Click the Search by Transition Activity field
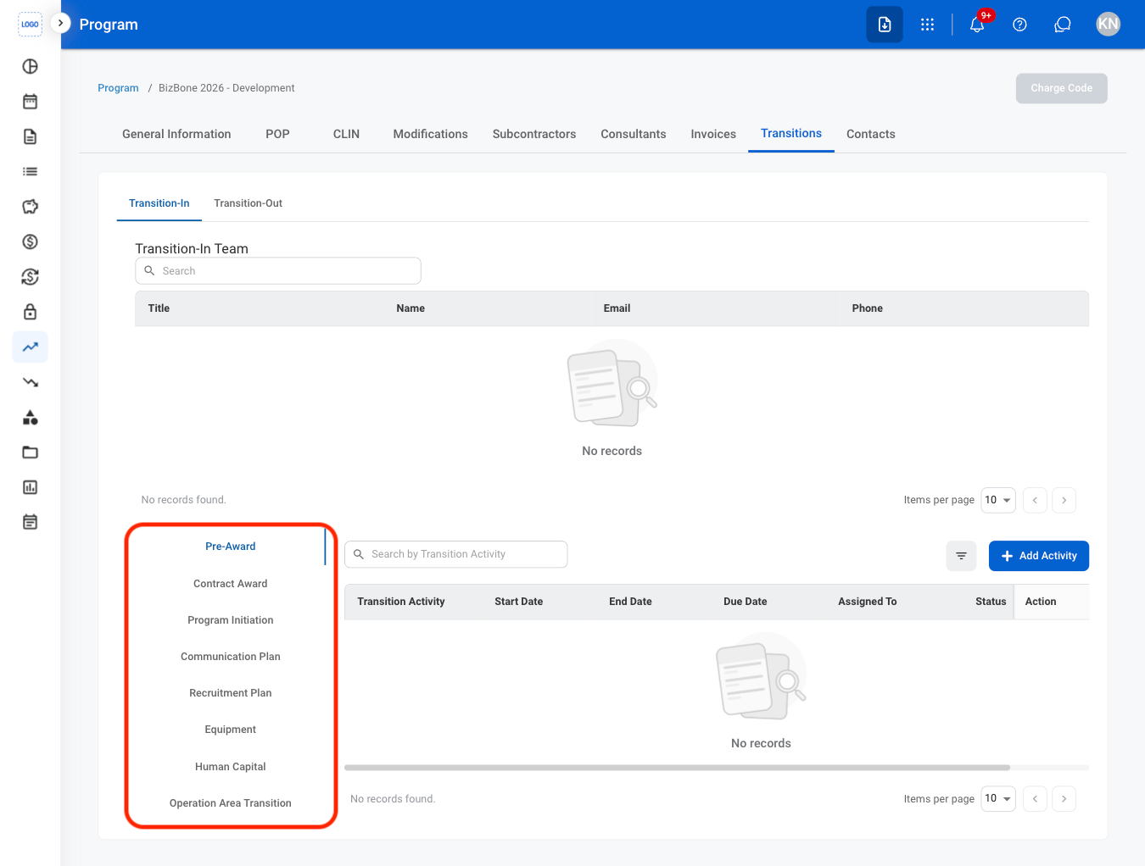Screen dimensions: 1145x866 (456, 554)
